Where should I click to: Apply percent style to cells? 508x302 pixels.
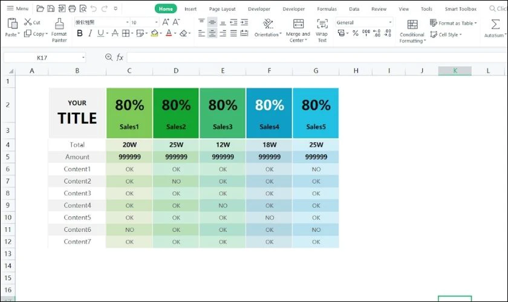[x=356, y=33]
